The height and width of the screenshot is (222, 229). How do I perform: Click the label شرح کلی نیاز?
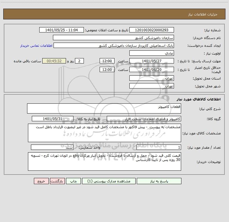[210, 109]
